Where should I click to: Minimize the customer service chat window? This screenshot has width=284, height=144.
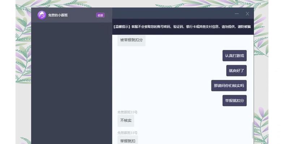(x=237, y=14)
